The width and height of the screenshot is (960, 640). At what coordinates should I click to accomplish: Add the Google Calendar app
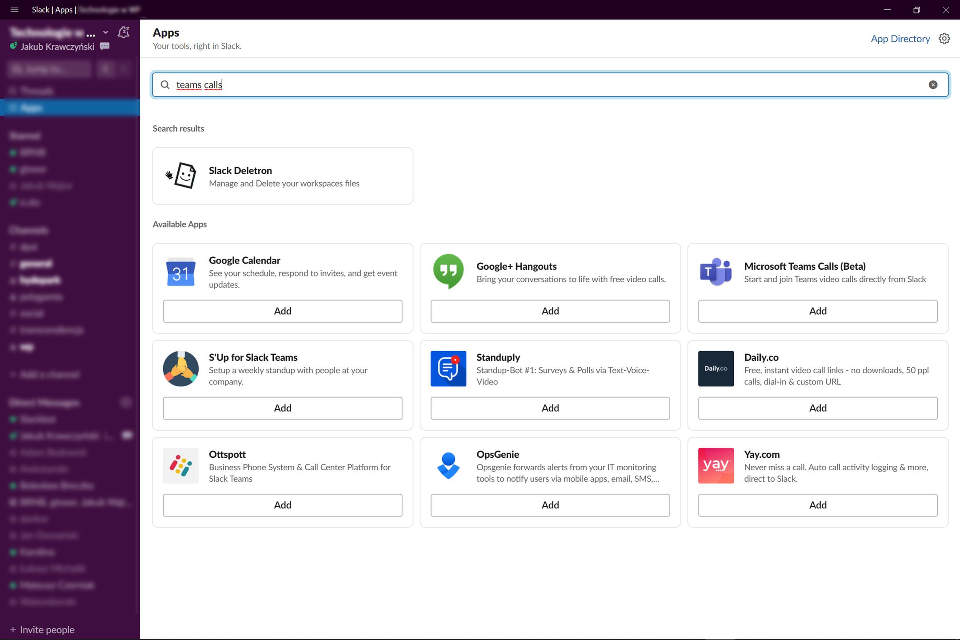click(283, 311)
